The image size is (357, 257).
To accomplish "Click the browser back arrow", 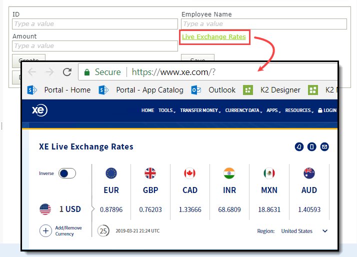I will [32, 72].
